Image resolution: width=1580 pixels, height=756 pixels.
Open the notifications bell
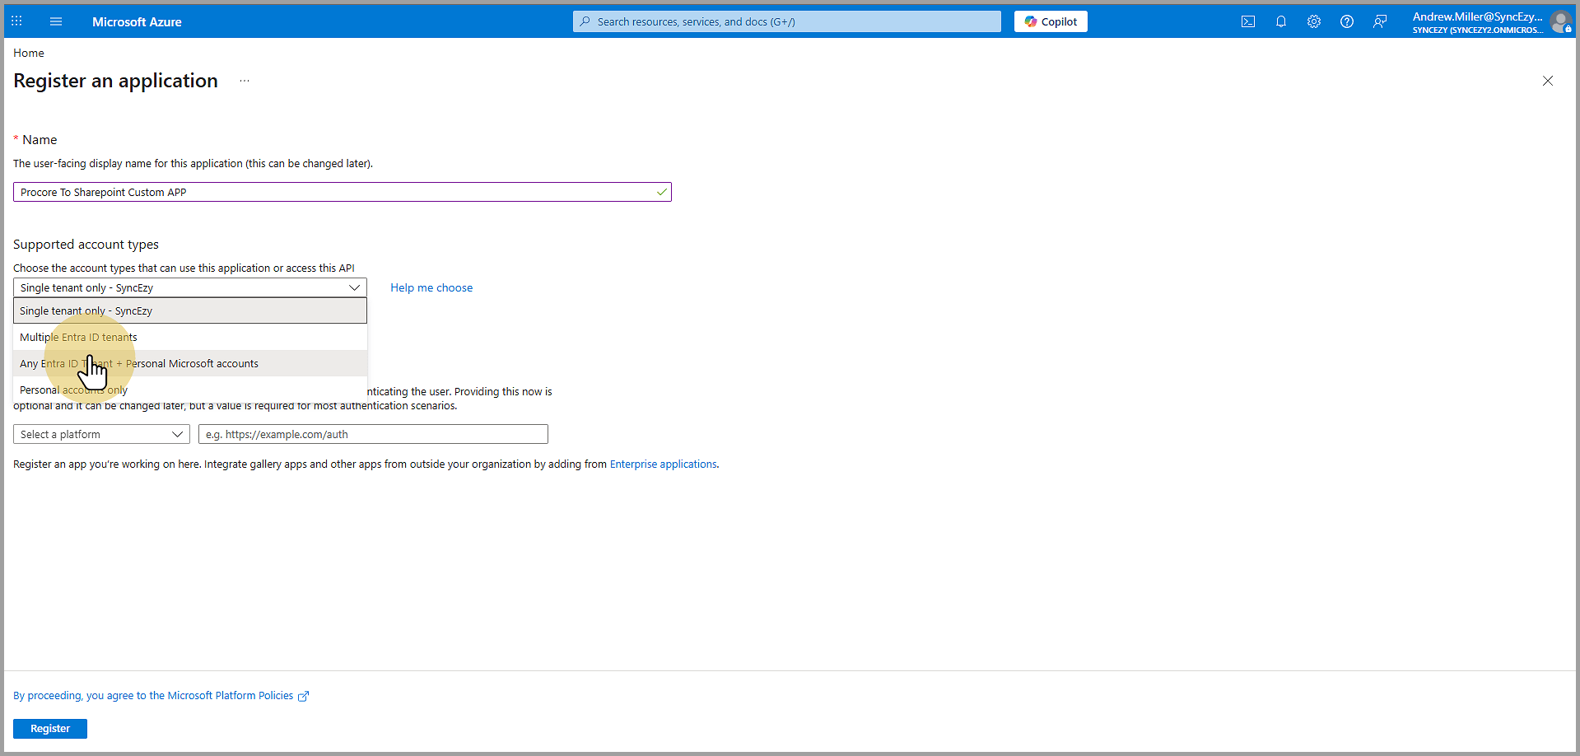pos(1280,21)
